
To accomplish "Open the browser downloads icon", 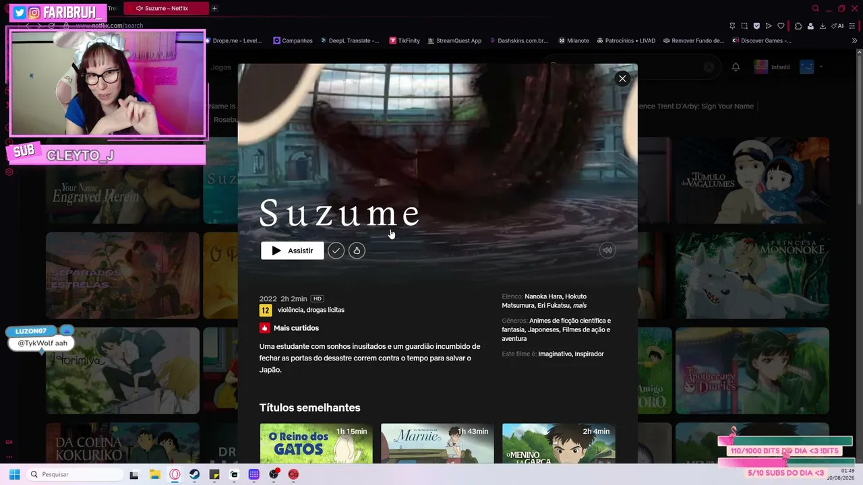I will click(823, 26).
